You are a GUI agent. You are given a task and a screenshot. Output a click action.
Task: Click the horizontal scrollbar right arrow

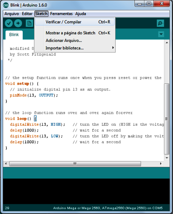click(161, 163)
